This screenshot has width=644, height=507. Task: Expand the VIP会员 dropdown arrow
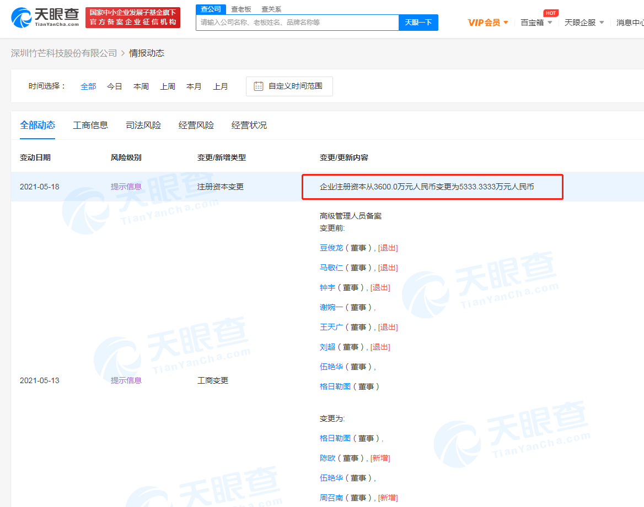[x=506, y=23]
